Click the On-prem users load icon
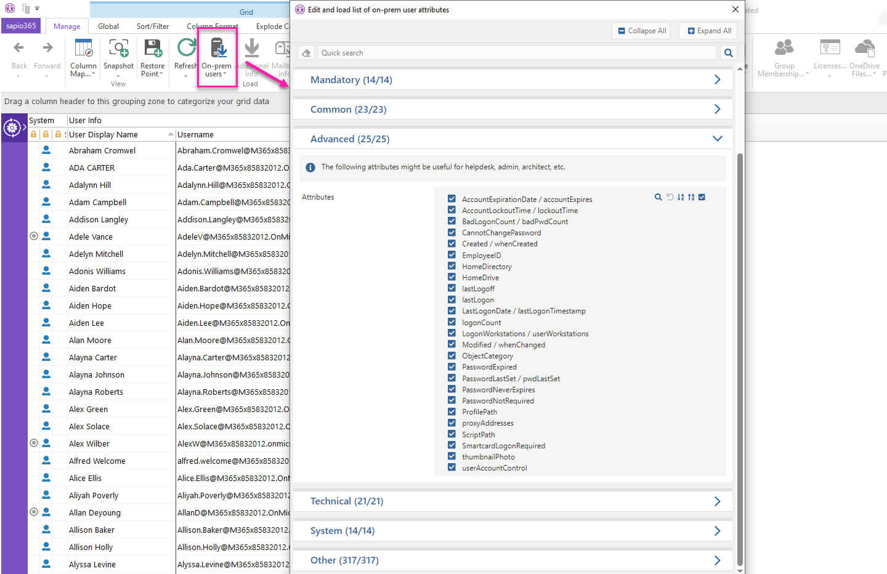This screenshot has height=574, width=887. (217, 50)
